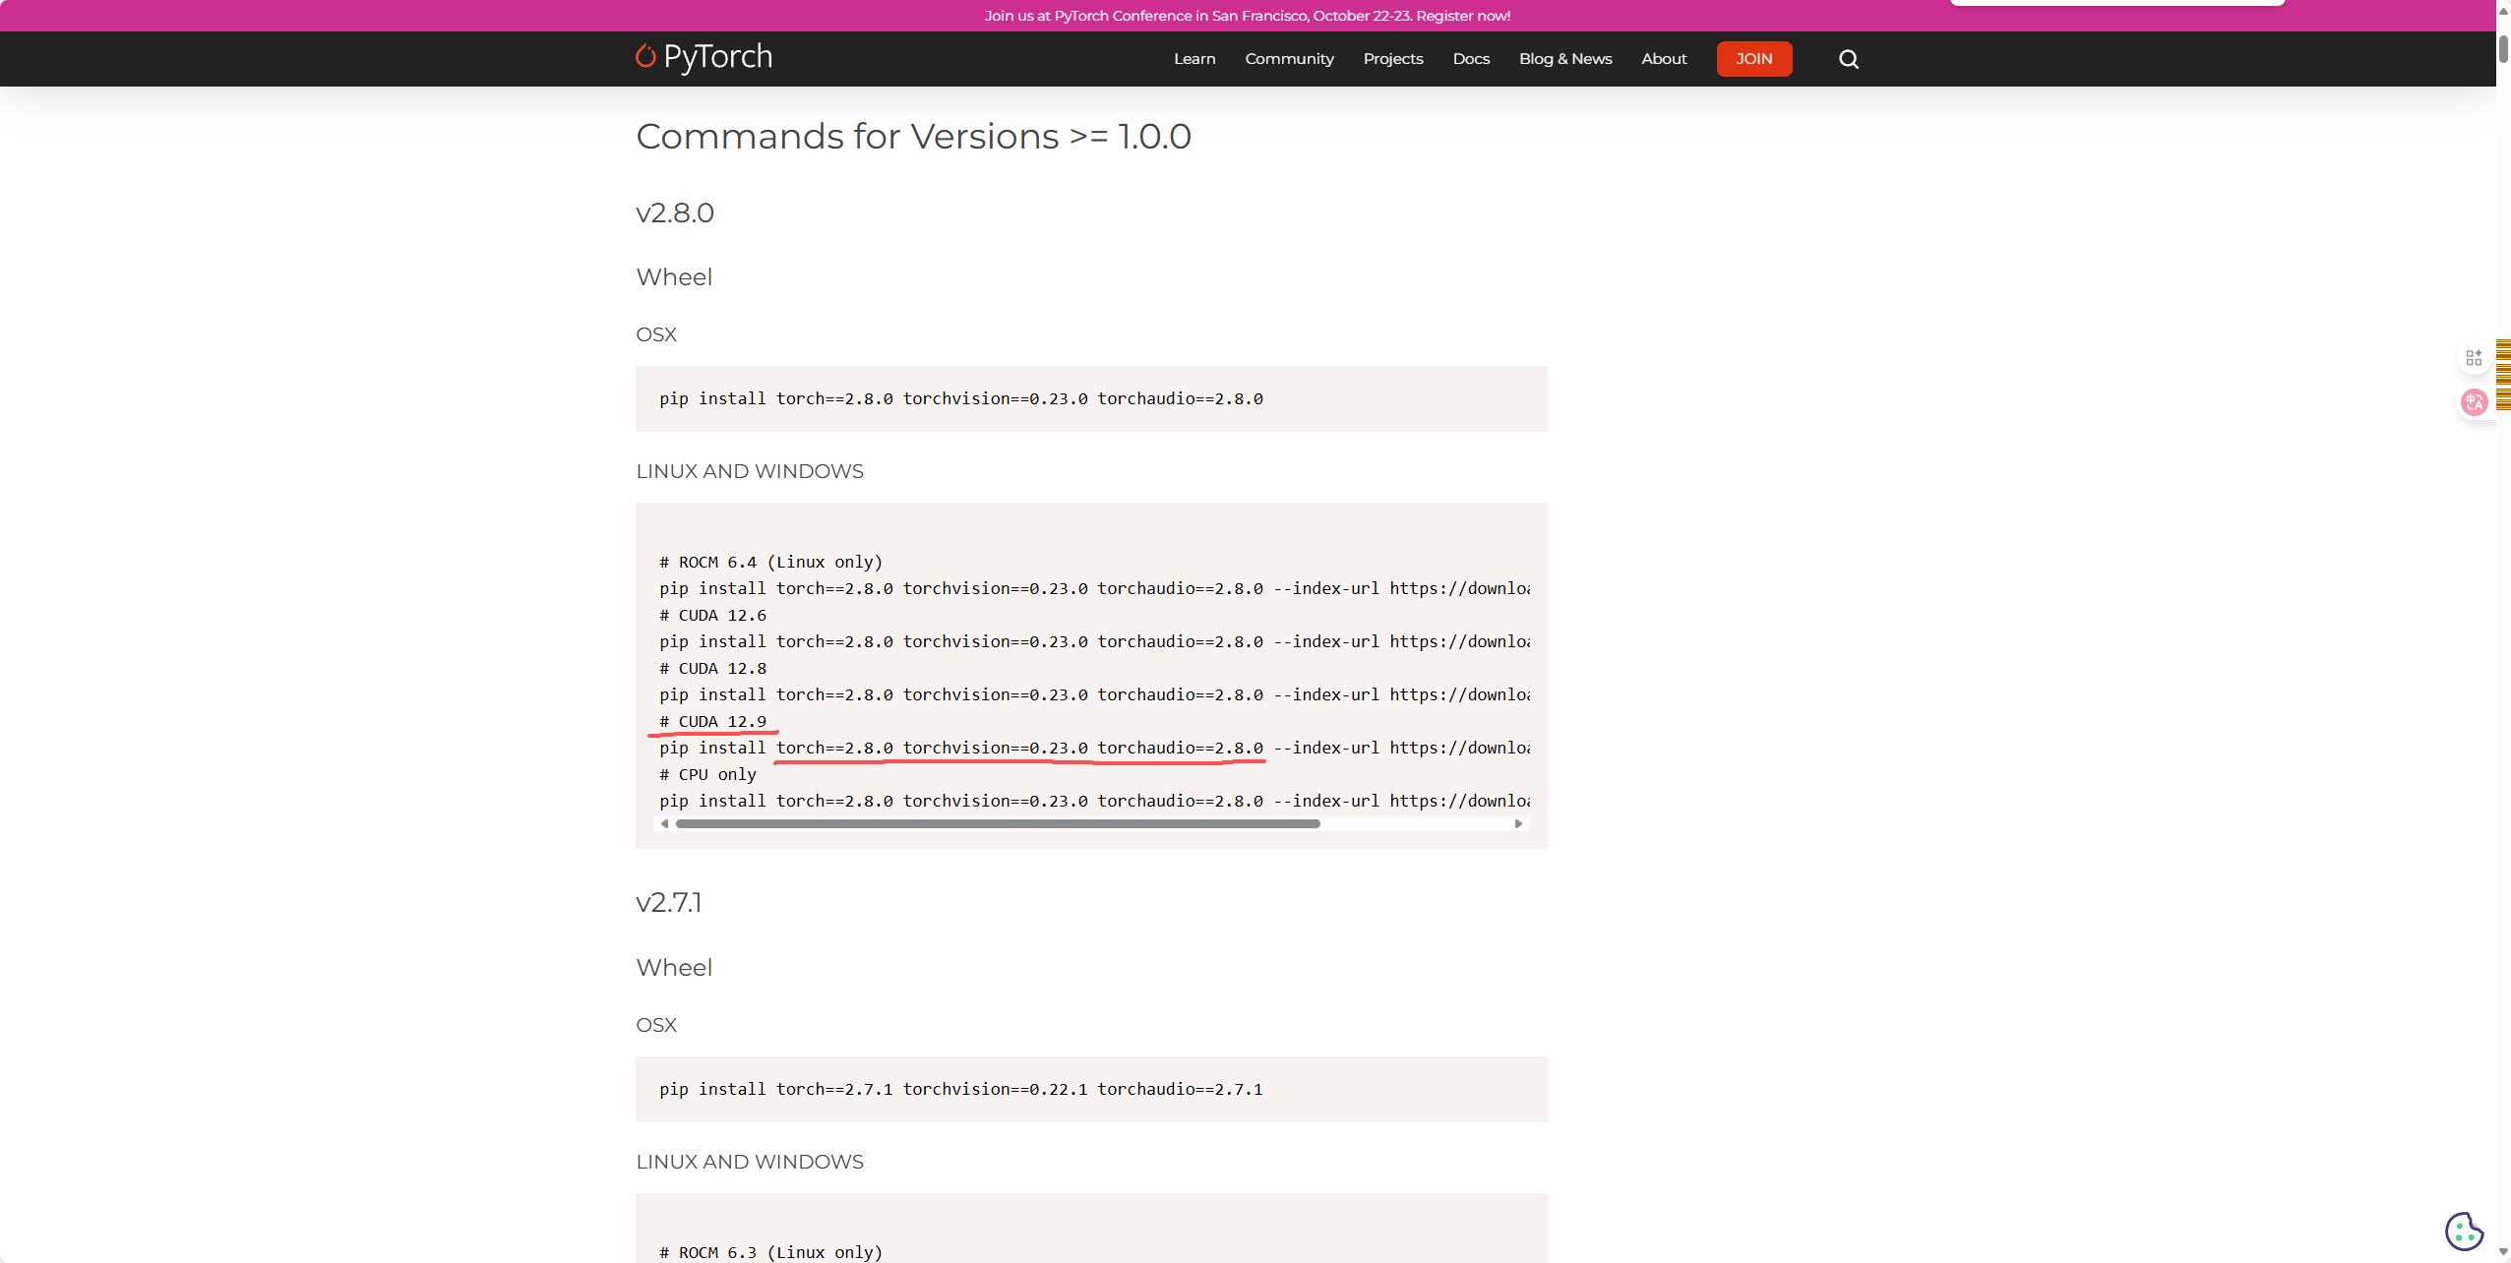
Task: Expand the Projects menu
Action: [x=1392, y=59]
